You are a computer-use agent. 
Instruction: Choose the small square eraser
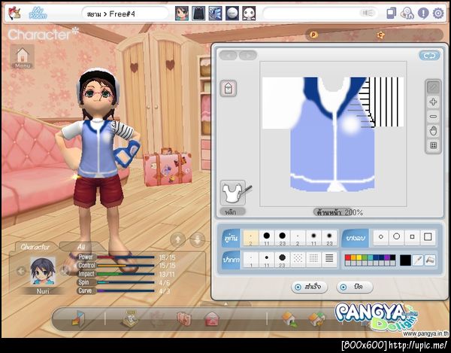[412, 237]
